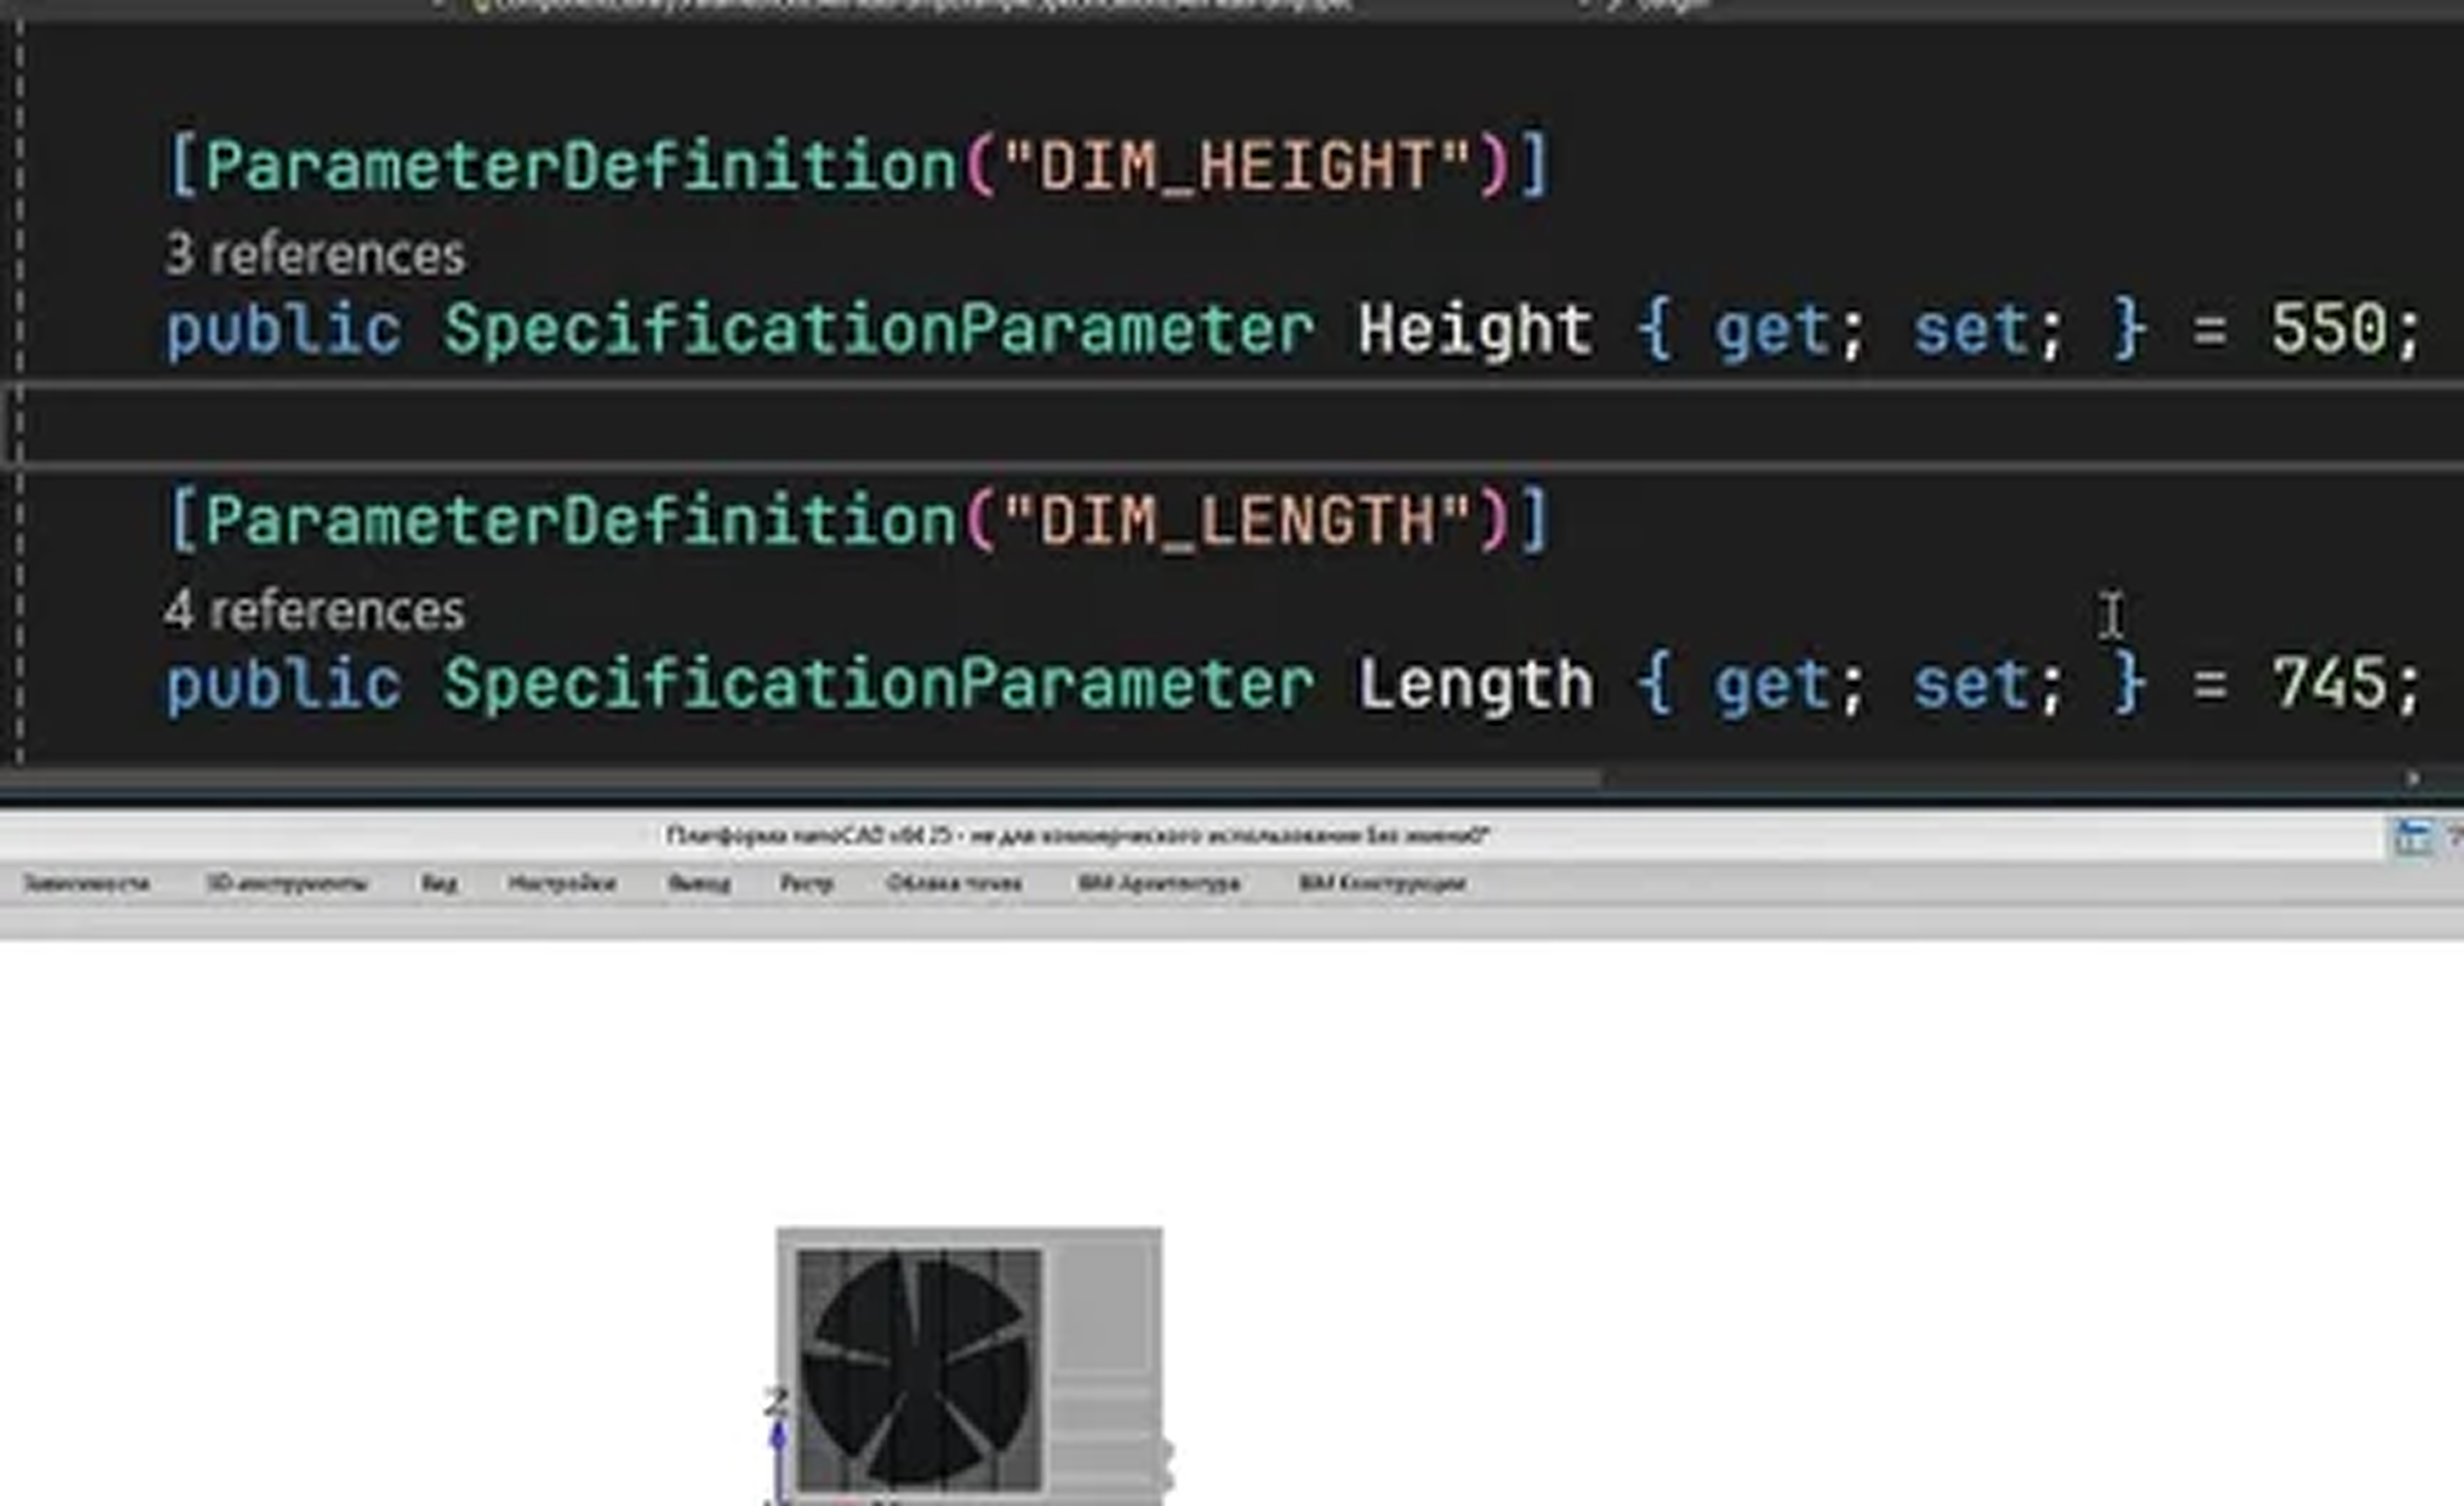Open the BIM Конструкции tab

point(1382,883)
